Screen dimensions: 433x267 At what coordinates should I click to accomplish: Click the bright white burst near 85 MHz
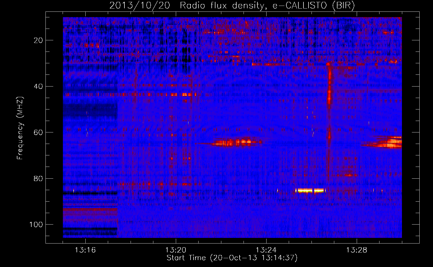[310, 190]
